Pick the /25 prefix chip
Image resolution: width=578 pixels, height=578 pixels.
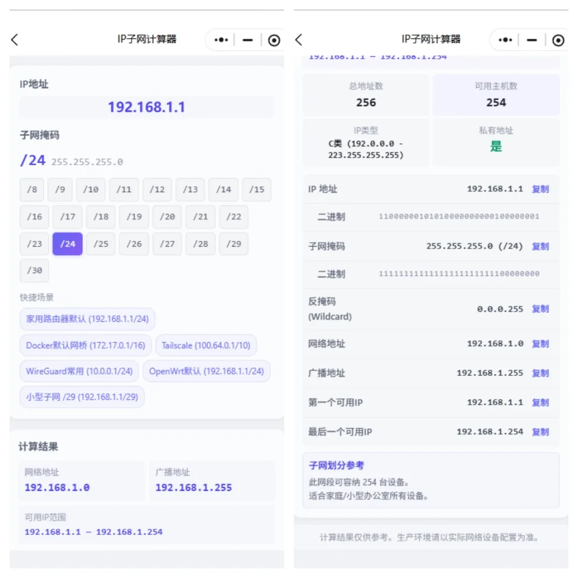click(101, 244)
